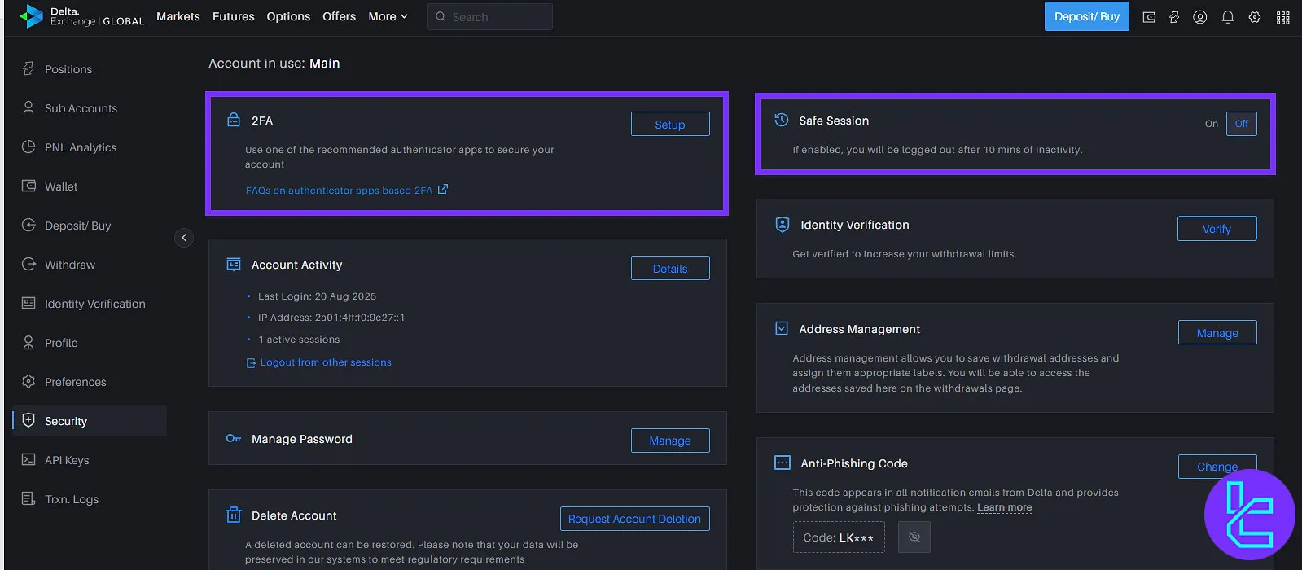Click the Anti-Phishing Code card icon
Viewport: 1302px width, 570px height.
[x=783, y=463]
